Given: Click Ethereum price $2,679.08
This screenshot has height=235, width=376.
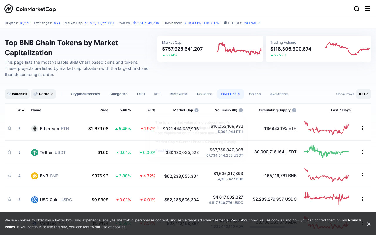Looking at the screenshot, I should [98, 129].
